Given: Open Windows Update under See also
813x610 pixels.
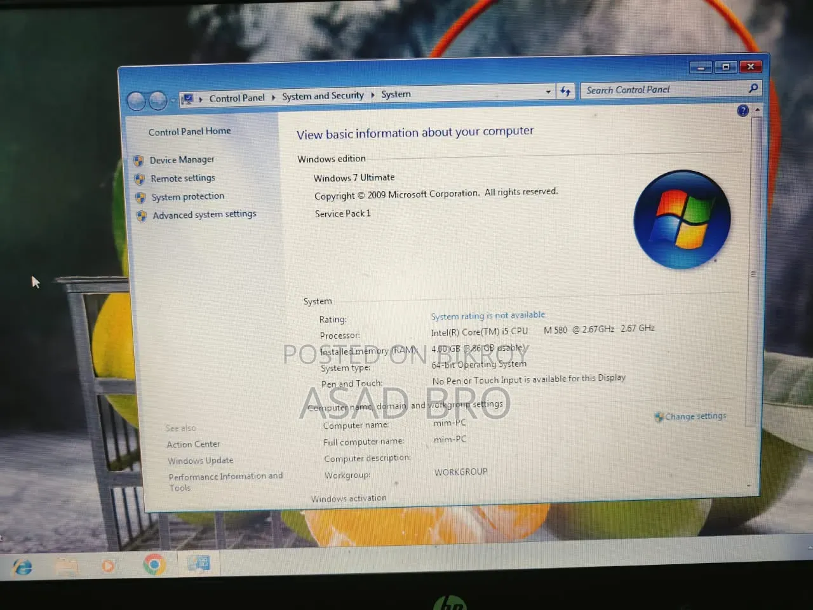Looking at the screenshot, I should [x=201, y=460].
